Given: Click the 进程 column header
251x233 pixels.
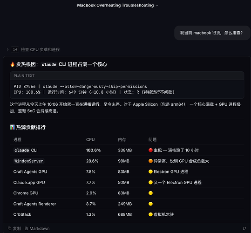Looking at the screenshot, I should [x=17, y=140].
